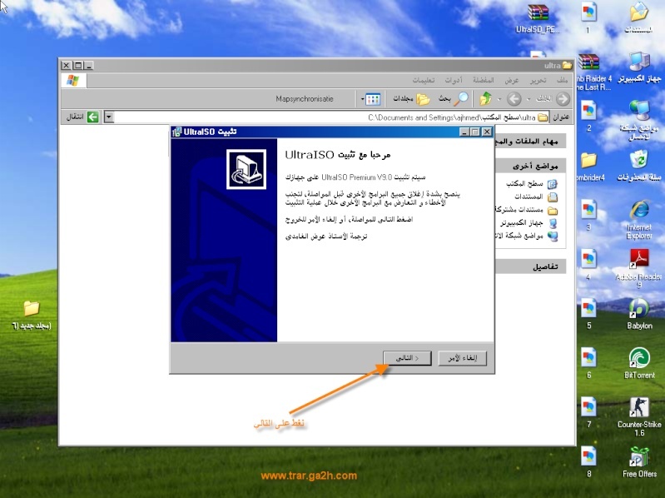Expand the Forward button history dropdown arrow
Screen dimensions: 665x498
[x=499, y=99]
